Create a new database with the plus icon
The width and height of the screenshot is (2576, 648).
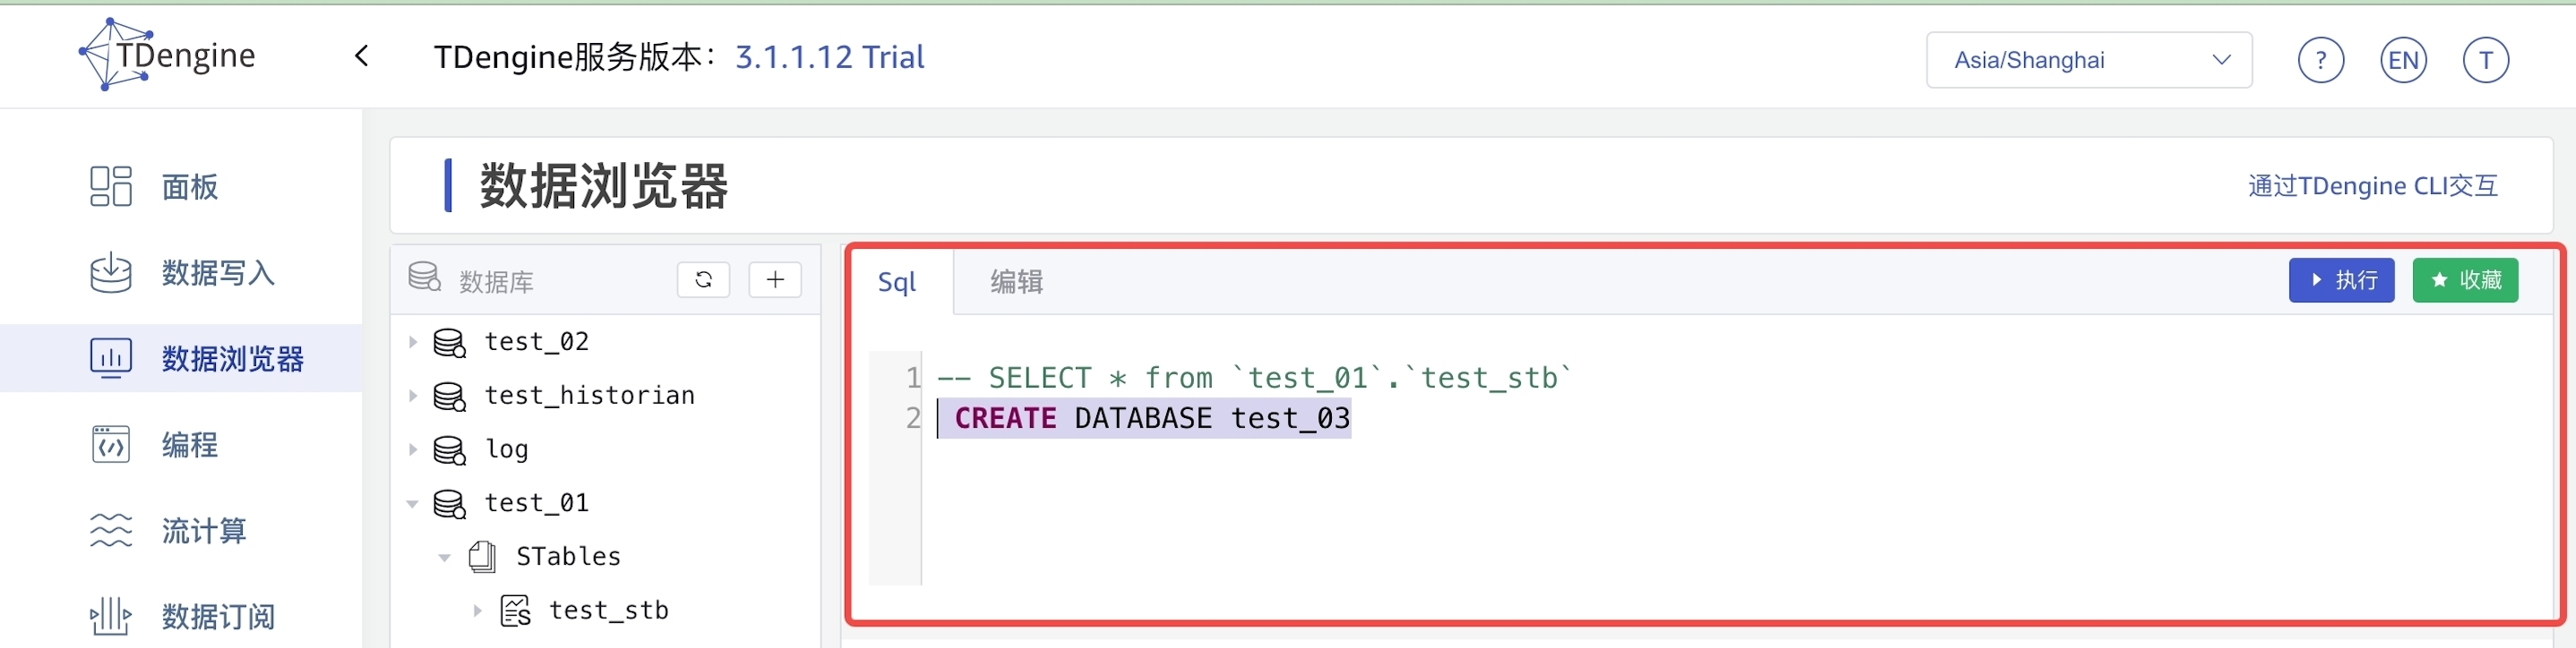(x=775, y=280)
